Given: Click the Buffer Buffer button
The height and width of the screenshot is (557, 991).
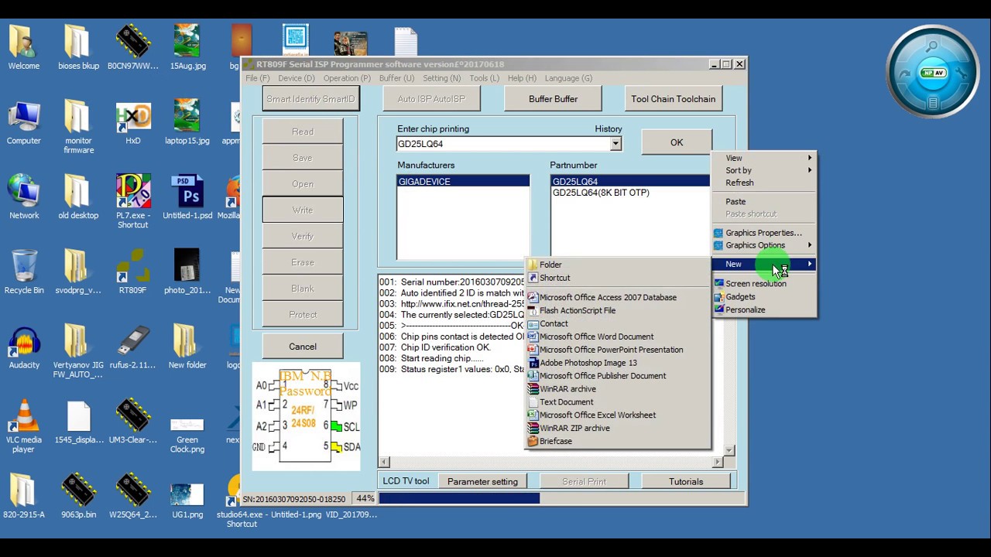Looking at the screenshot, I should coord(553,99).
